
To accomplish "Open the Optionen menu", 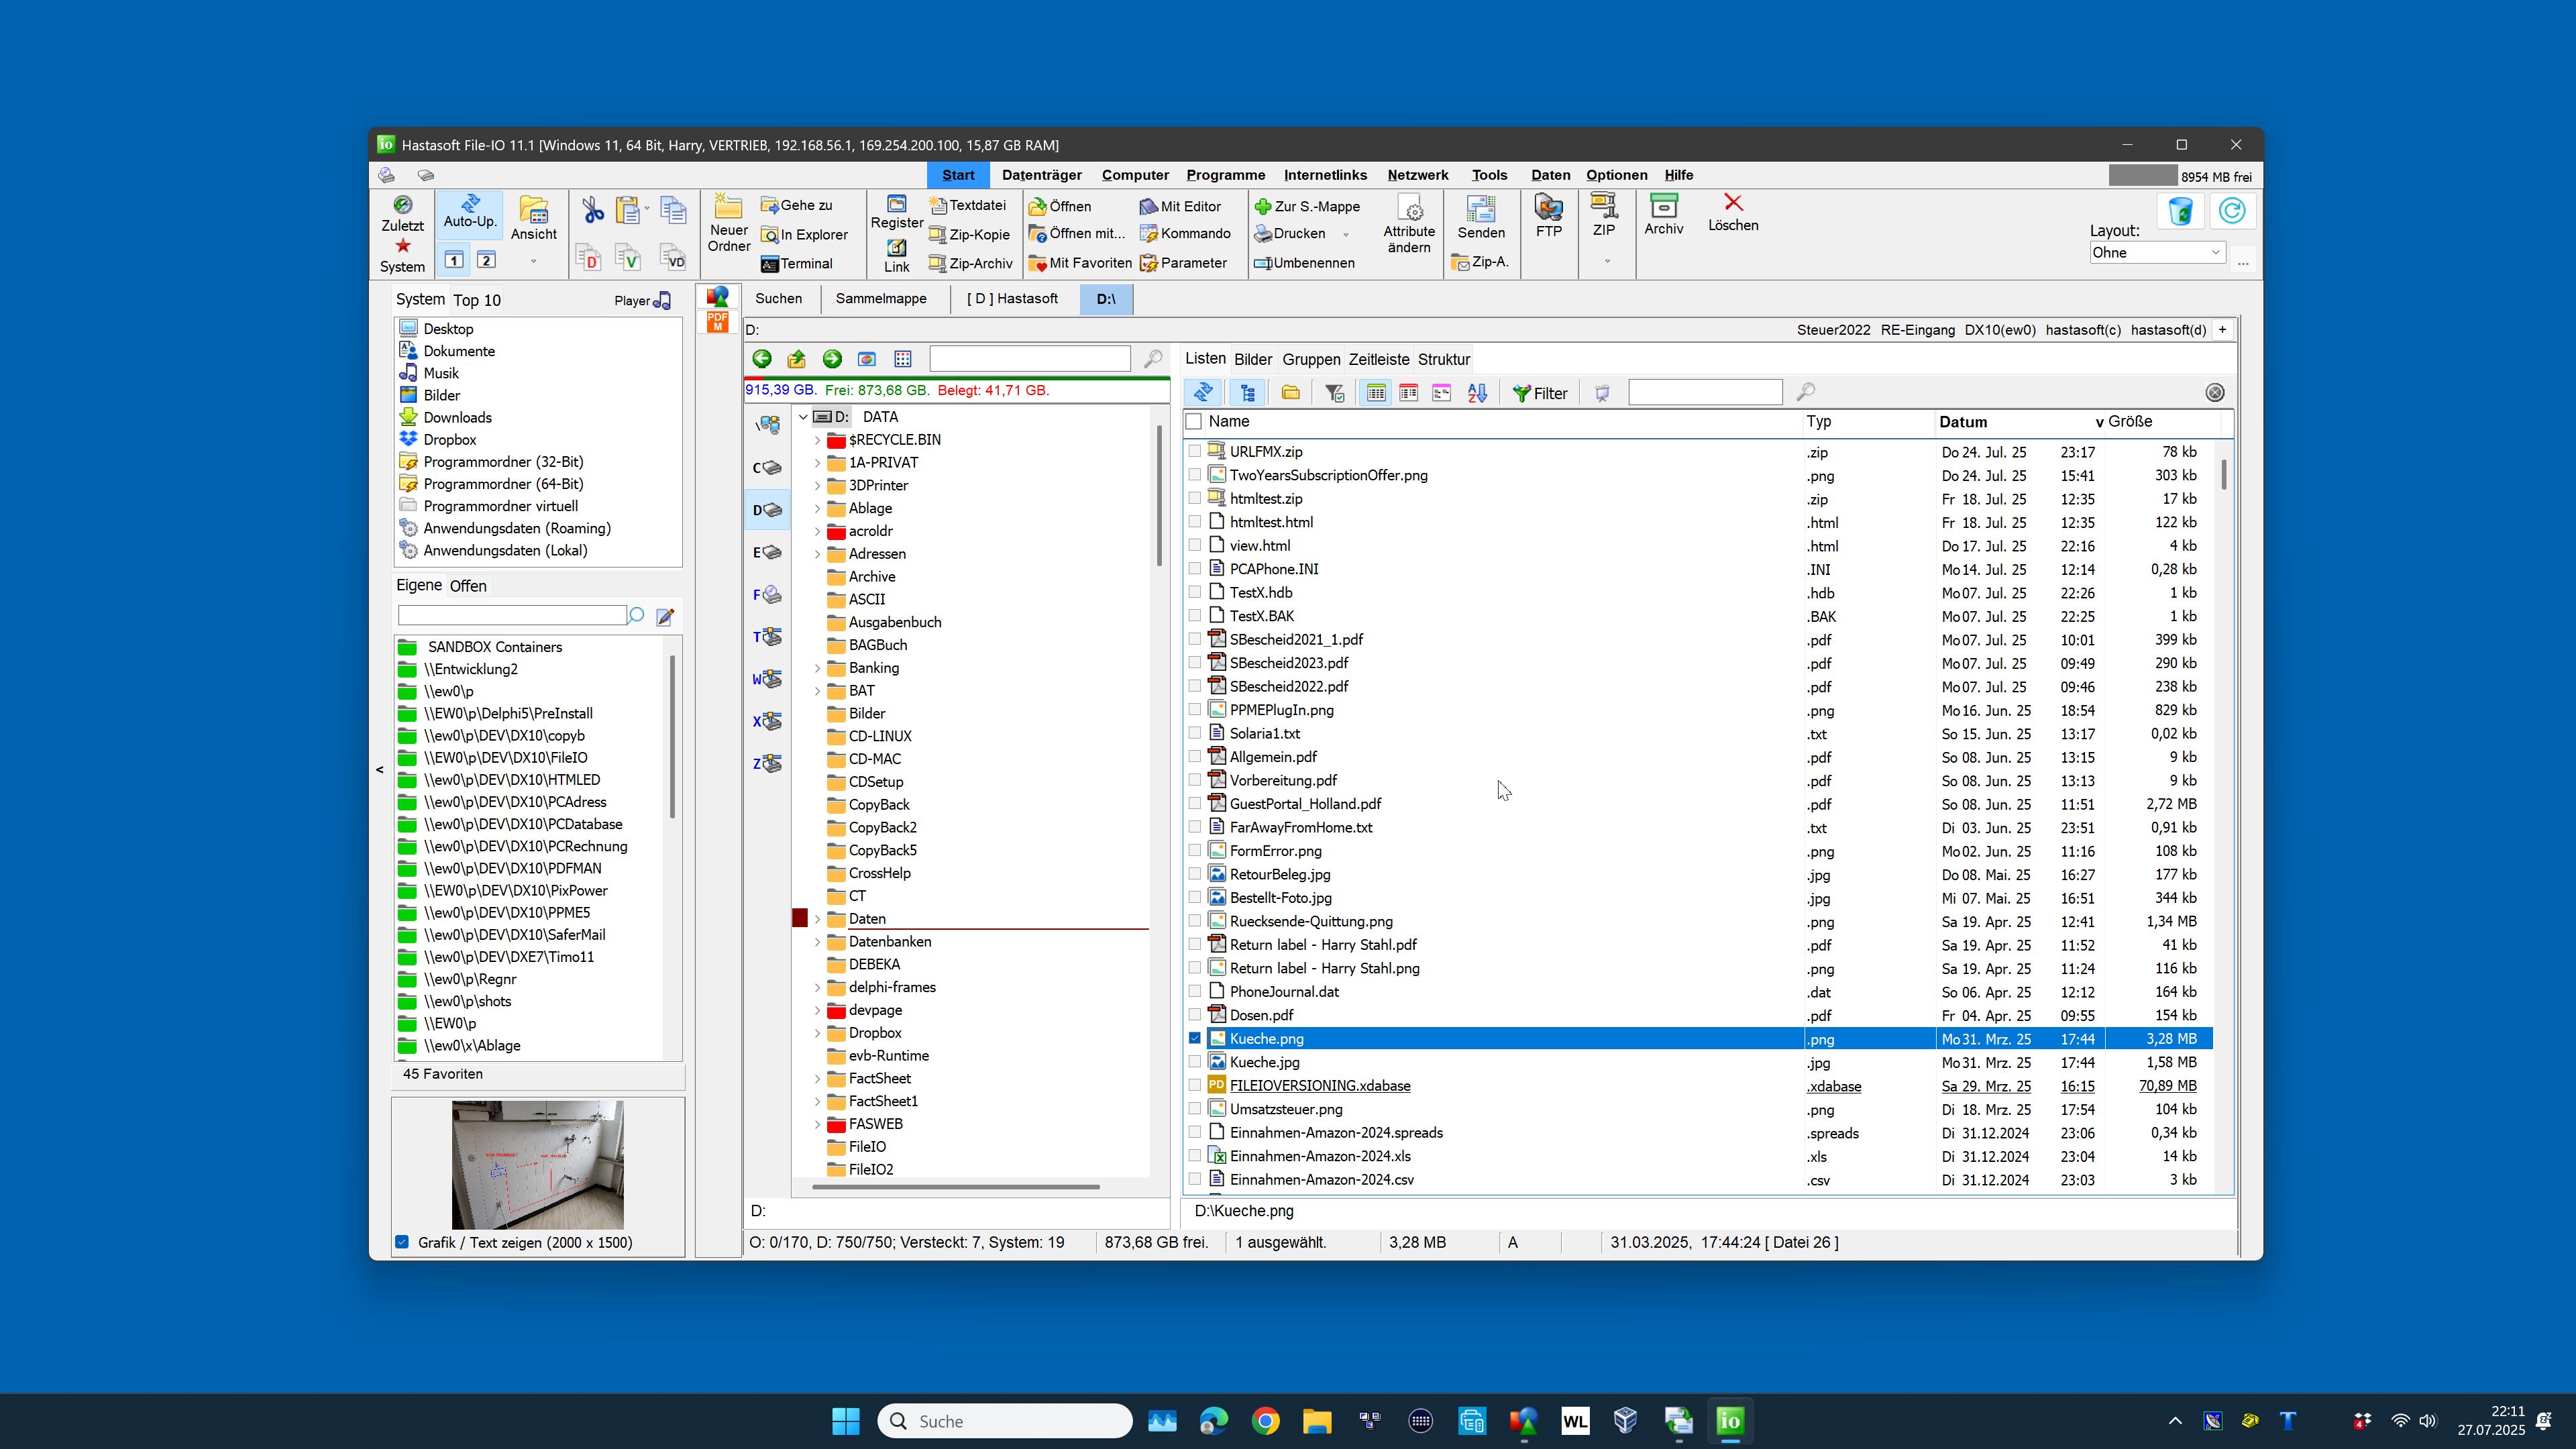I will point(1616,175).
